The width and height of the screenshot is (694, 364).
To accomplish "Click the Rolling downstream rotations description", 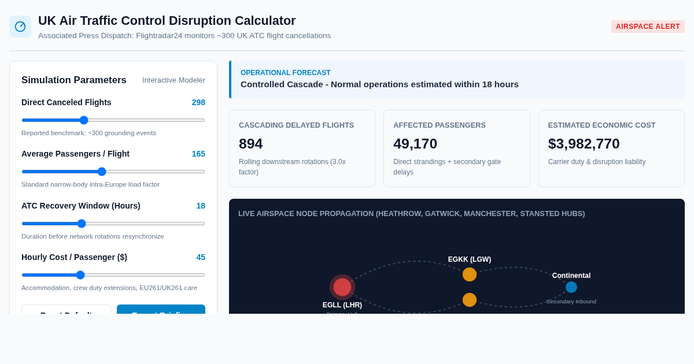I will (292, 167).
